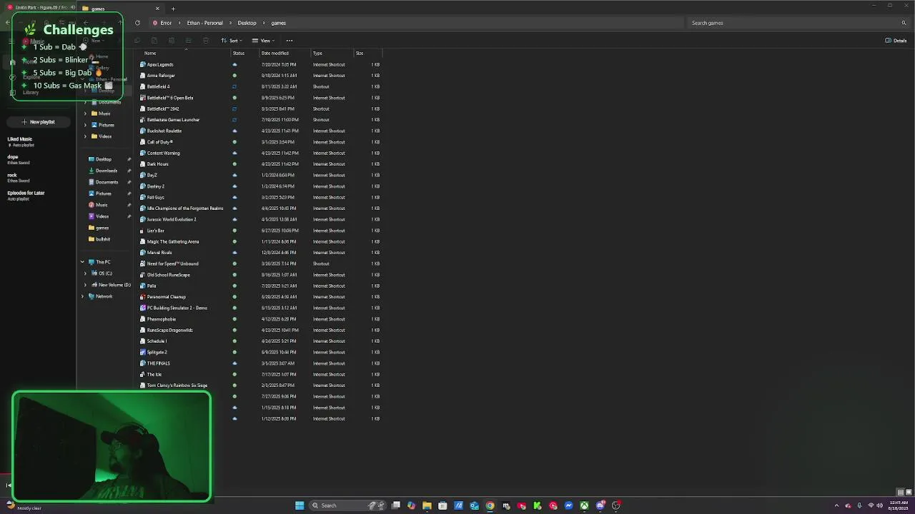Open Outlook from the taskbar
The width and height of the screenshot is (915, 514).
click(474, 505)
